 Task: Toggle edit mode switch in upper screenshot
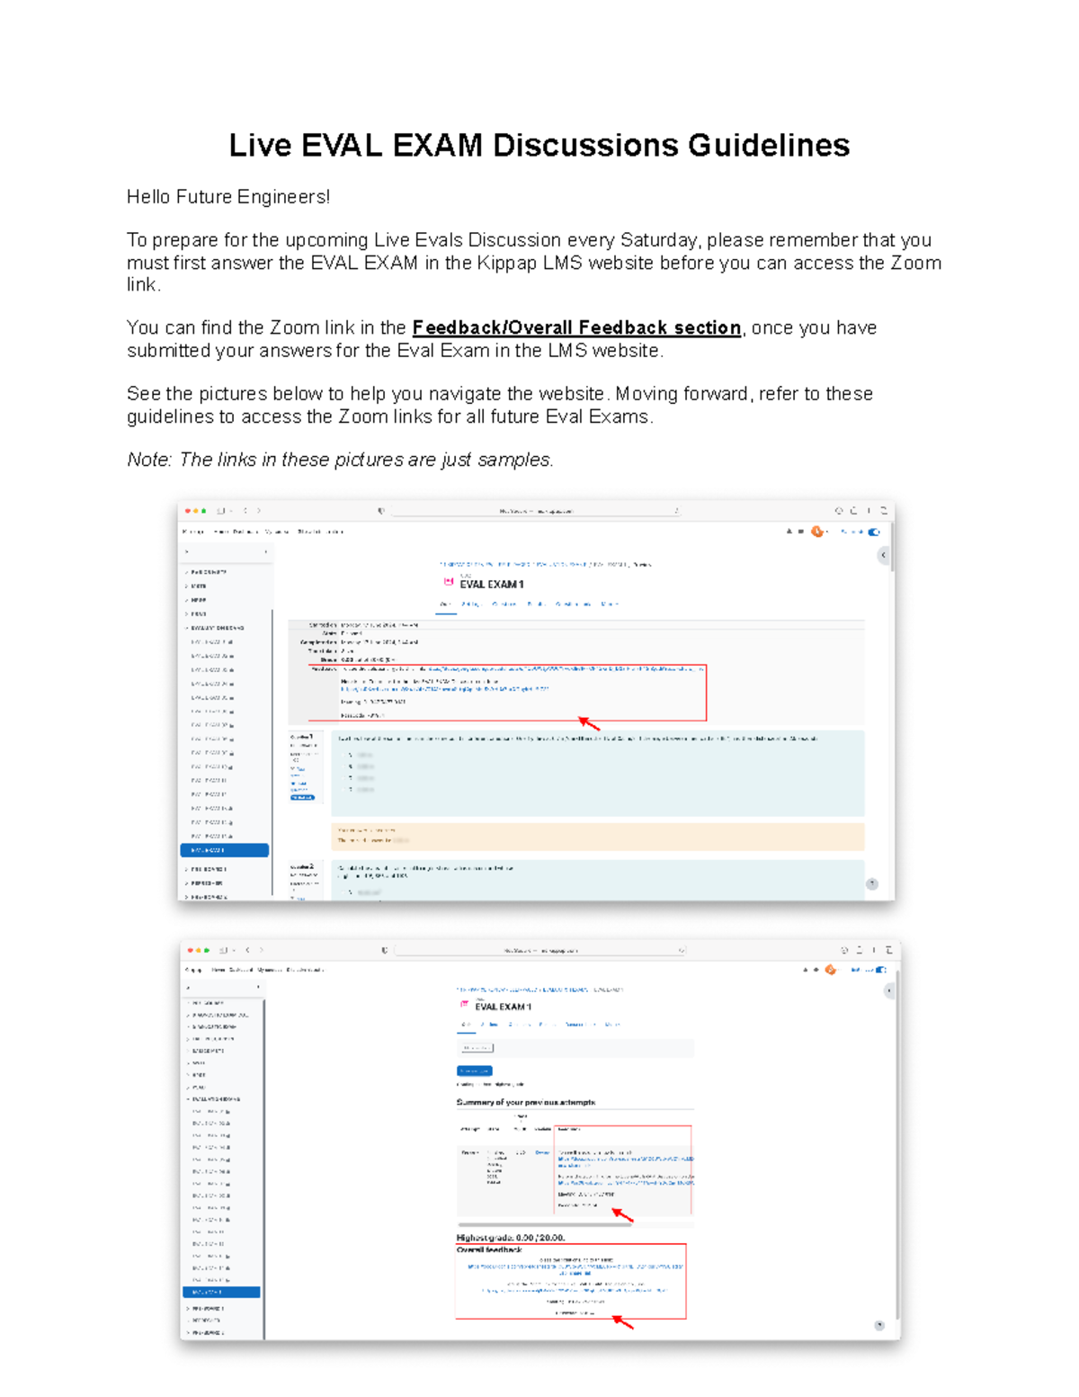[874, 532]
